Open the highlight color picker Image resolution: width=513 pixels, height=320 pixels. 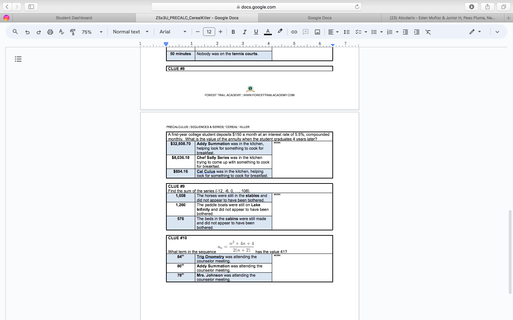(280, 32)
